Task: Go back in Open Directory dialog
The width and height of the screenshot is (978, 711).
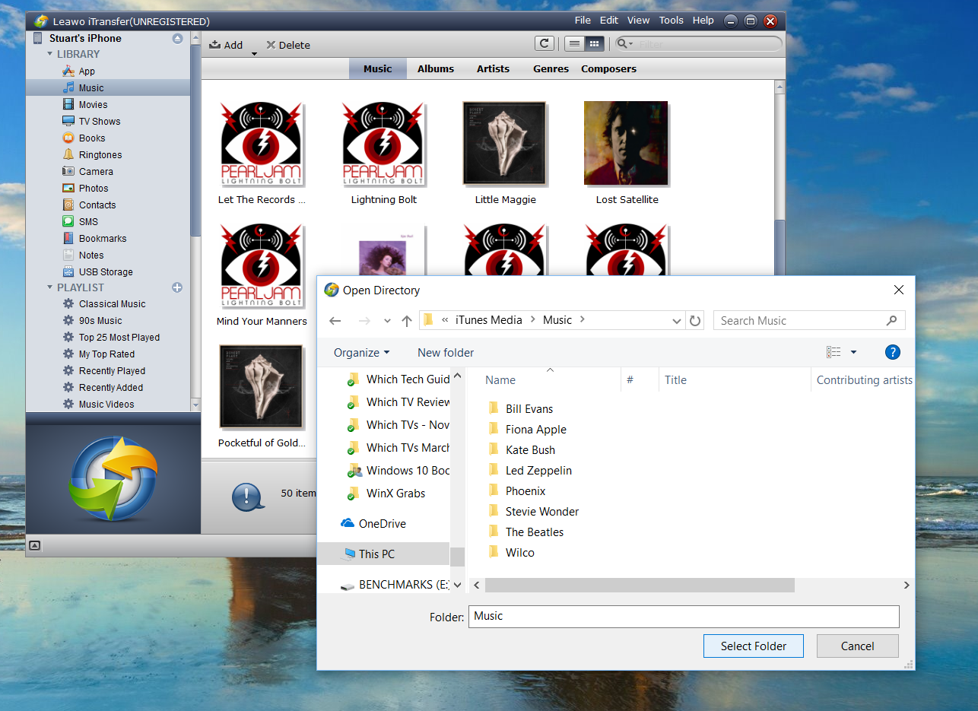Action: coord(335,321)
